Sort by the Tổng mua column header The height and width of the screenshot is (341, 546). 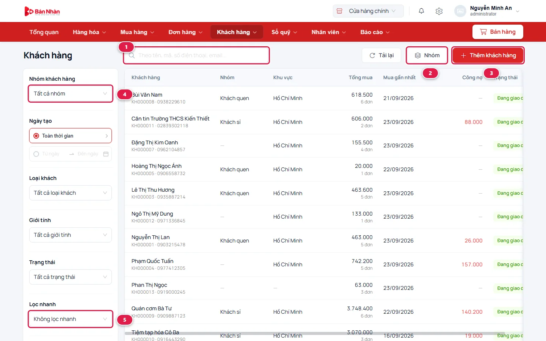361,77
